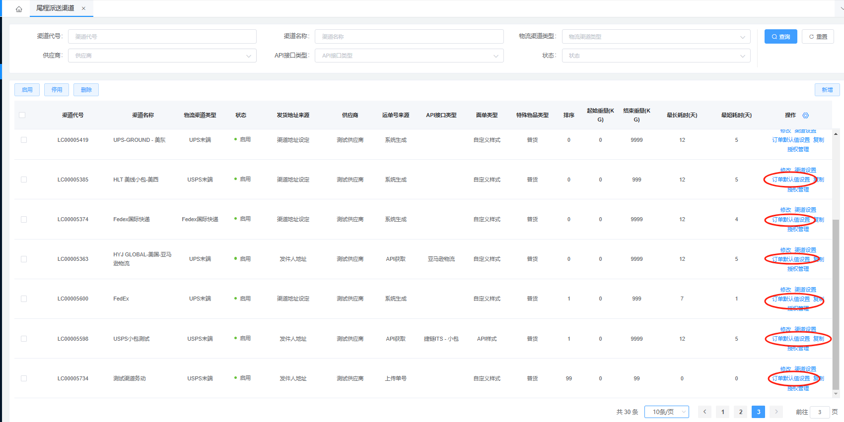Toggle the select-all checkbox in table header
This screenshot has height=422, width=844.
pos(22,115)
